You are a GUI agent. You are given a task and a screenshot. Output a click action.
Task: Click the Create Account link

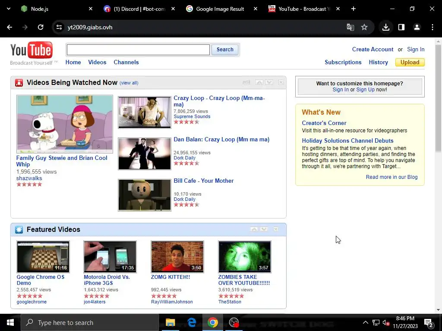pos(373,49)
